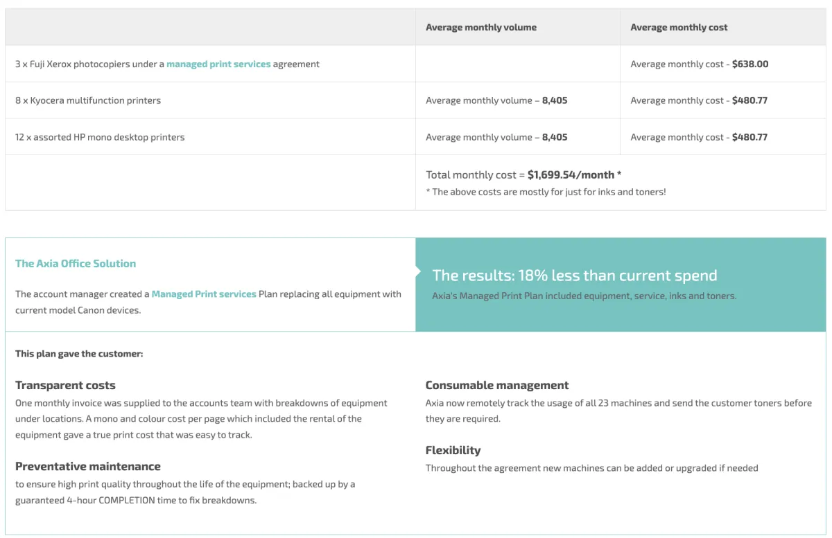
Task: Click the This plan gave the customer label
Action: 79,354
